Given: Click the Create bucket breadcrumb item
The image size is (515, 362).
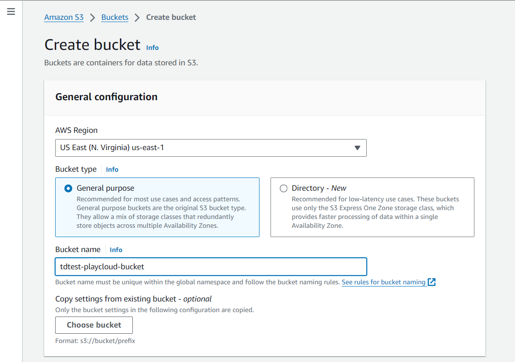Looking at the screenshot, I should (171, 18).
